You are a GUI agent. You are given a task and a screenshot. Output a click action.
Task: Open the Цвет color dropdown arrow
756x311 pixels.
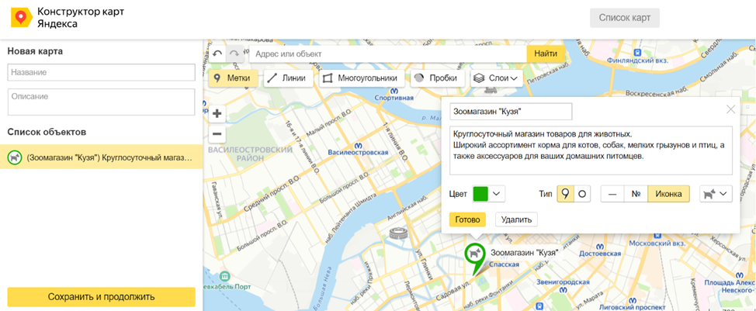point(497,194)
